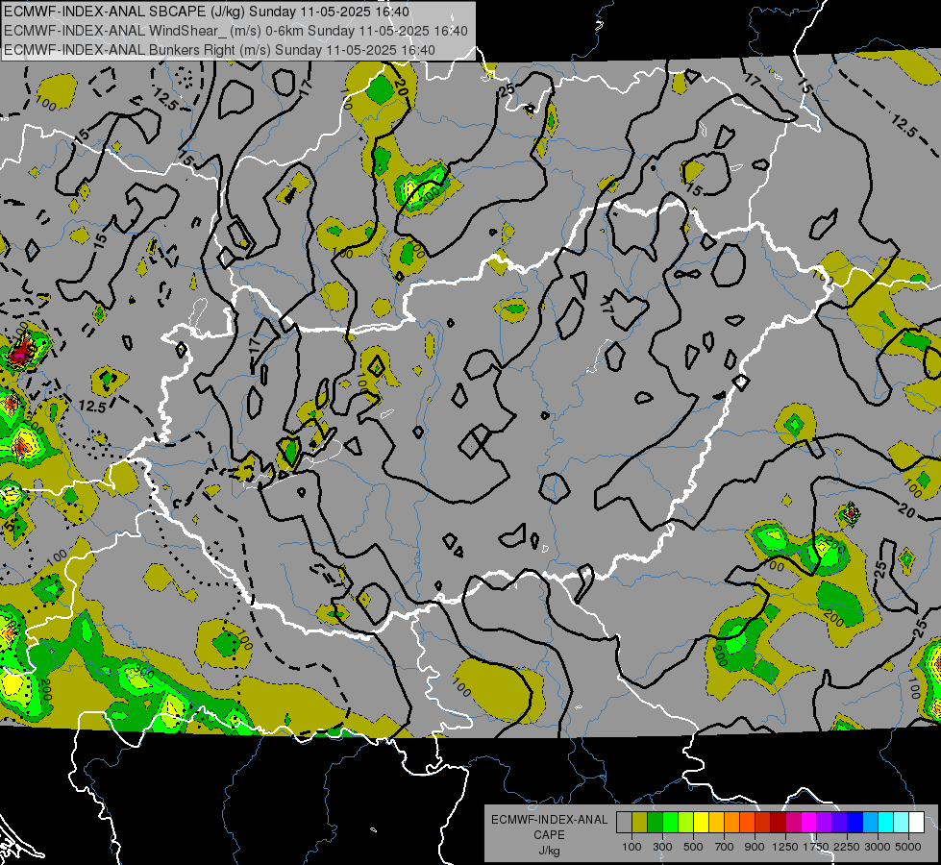941x865 pixels.
Task: Click the white swatch ending the colorbar
Action: (x=916, y=822)
